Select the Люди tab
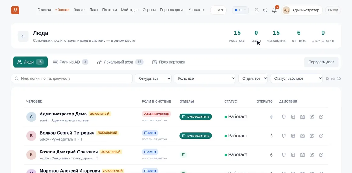This screenshot has height=173, width=352. pyautogui.click(x=30, y=62)
